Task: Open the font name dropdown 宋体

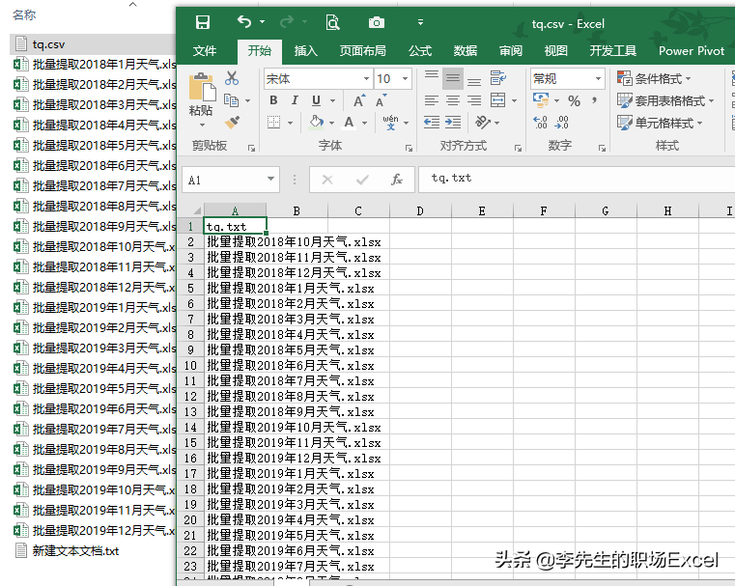Action: point(367,79)
